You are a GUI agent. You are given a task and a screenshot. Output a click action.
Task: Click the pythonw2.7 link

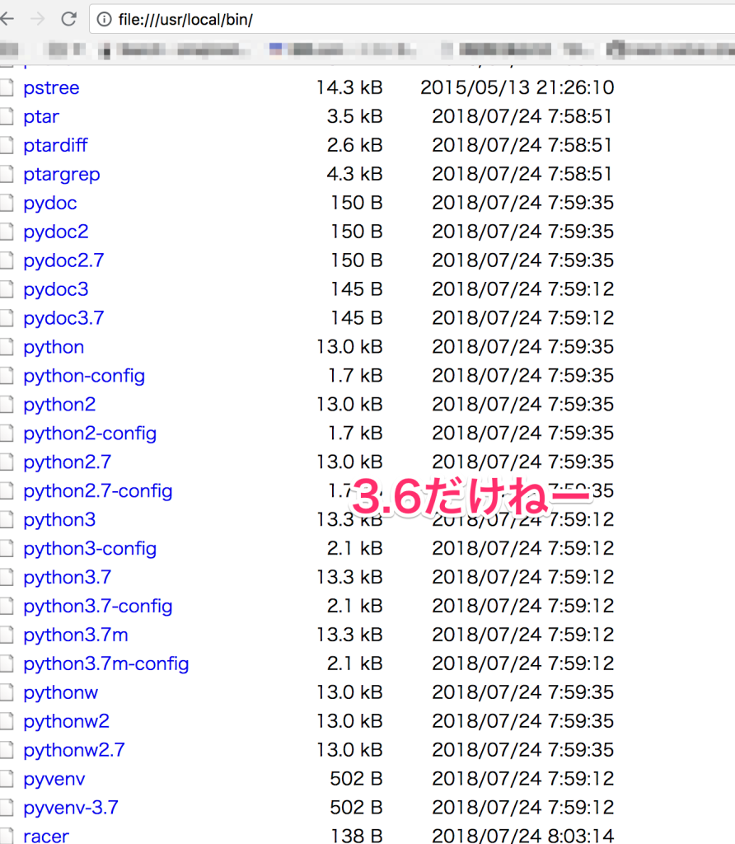74,750
